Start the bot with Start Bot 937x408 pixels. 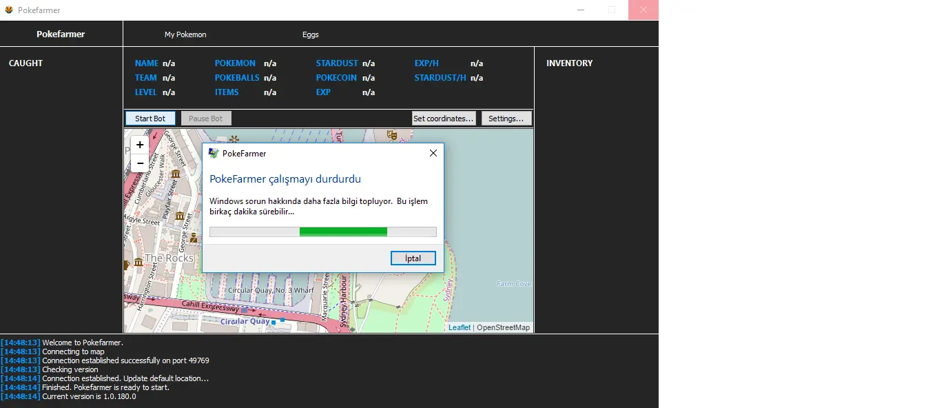click(150, 119)
